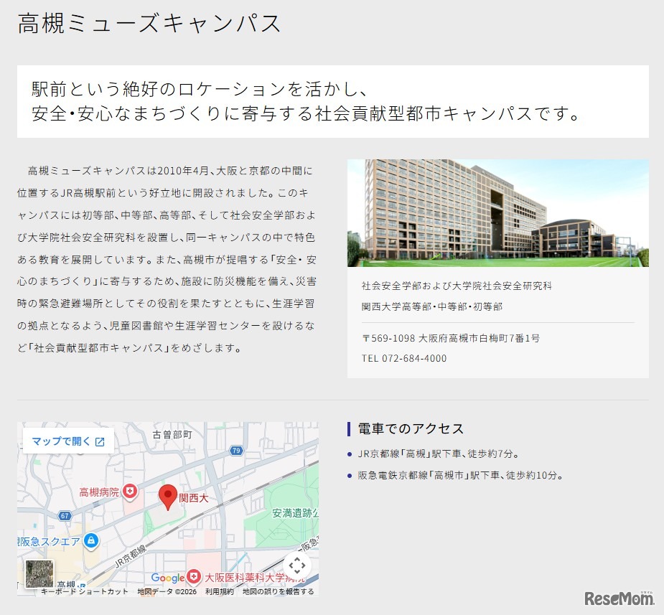
Task: Click the 関西大 label beside the red pin
Action: click(x=194, y=498)
